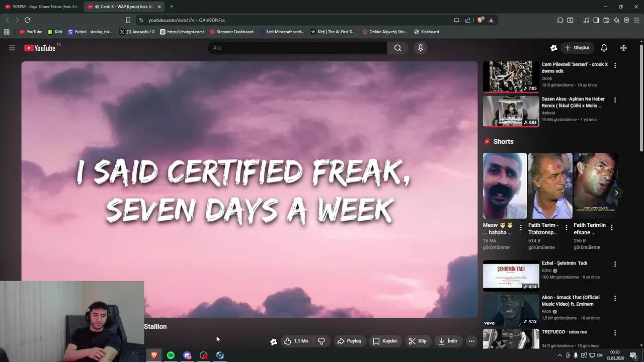
Task: Open options for Ezhel - Şehrimin Tadı video
Action: pos(615,264)
